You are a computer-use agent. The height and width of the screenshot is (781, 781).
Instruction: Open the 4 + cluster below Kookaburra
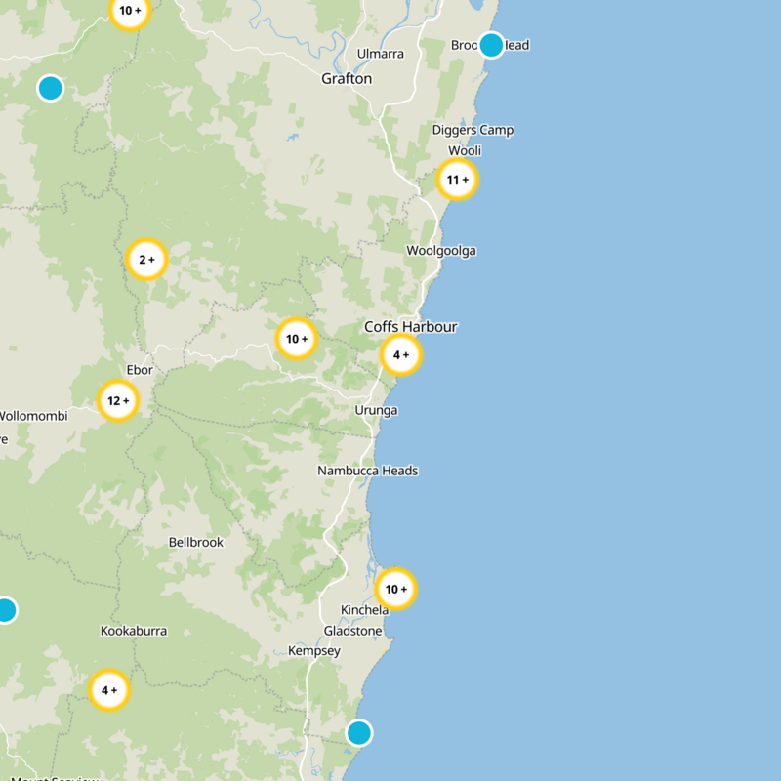(109, 690)
